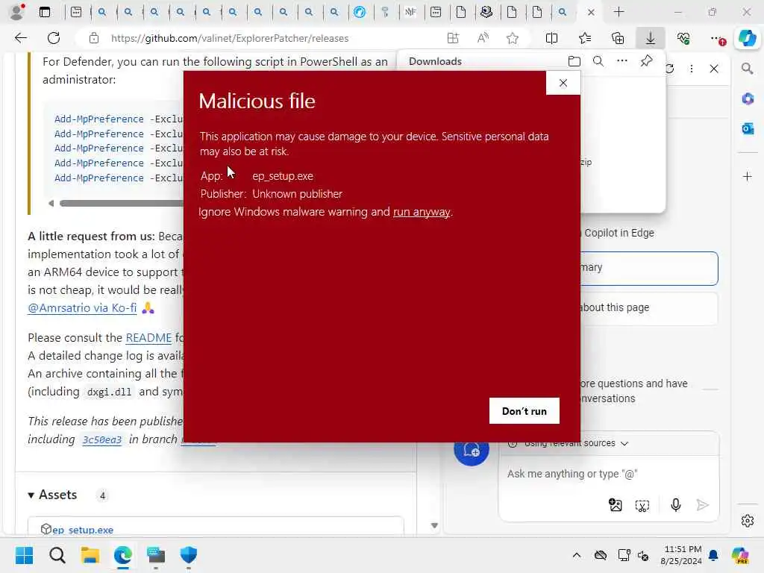Open commit 3c50ea3 link
764x573 pixels.
(101, 439)
